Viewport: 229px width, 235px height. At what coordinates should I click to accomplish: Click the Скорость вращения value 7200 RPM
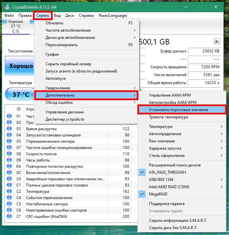[204, 67]
